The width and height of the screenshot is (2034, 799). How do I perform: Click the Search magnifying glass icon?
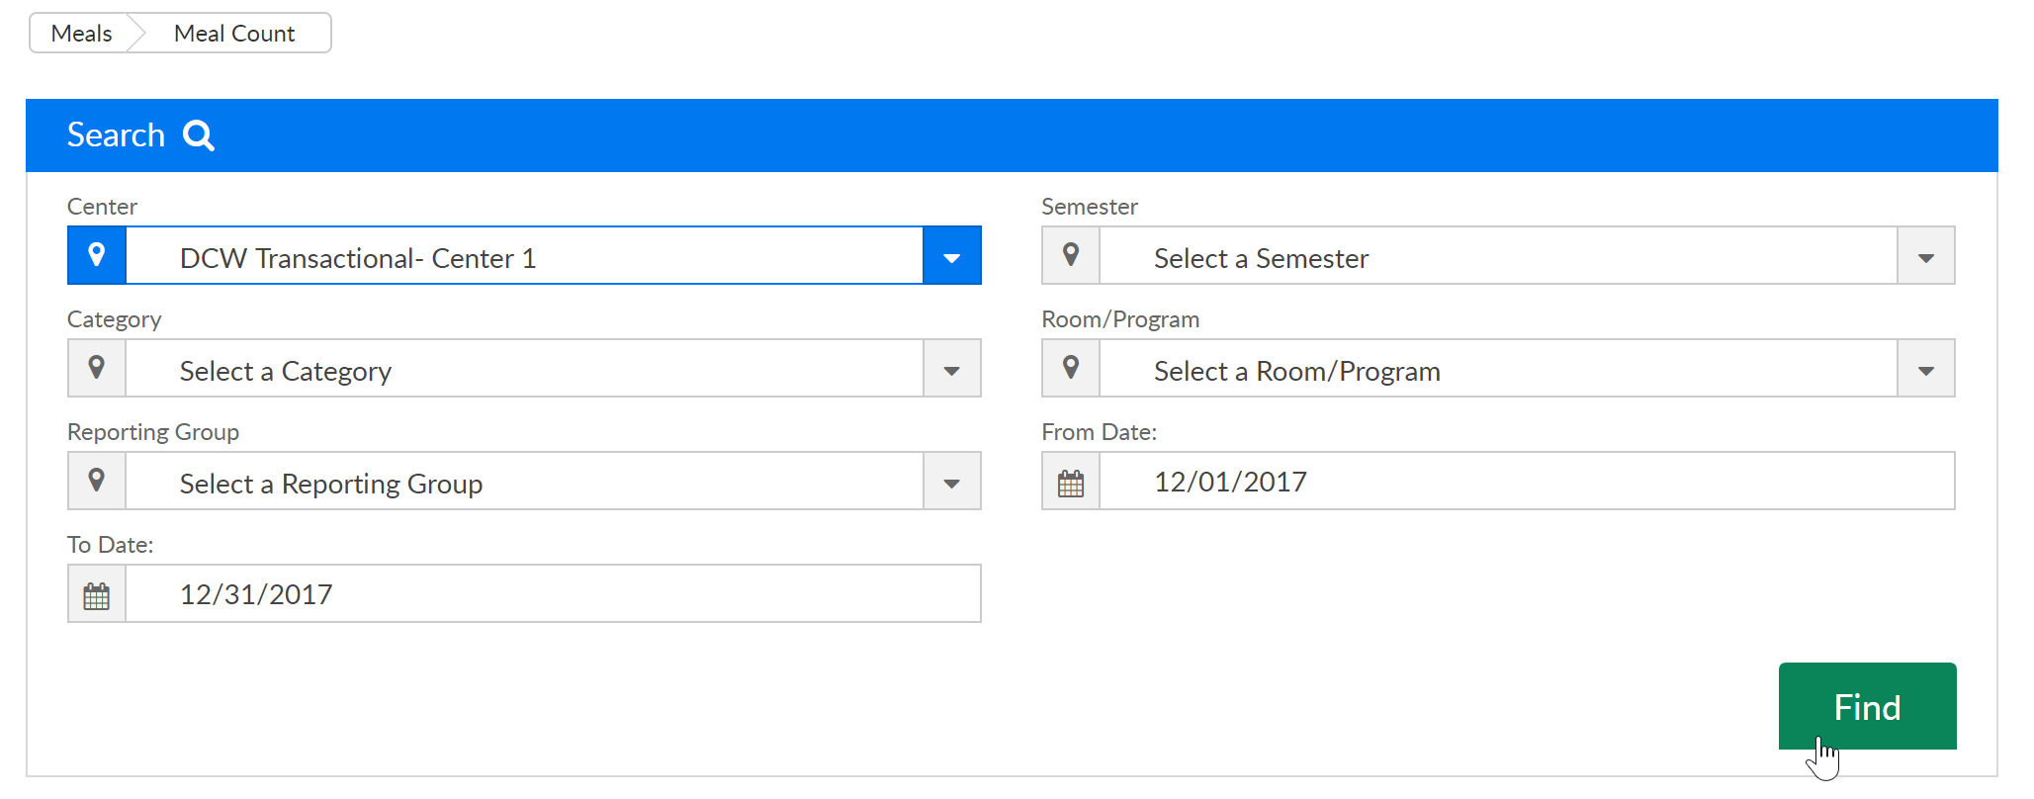pyautogui.click(x=199, y=135)
